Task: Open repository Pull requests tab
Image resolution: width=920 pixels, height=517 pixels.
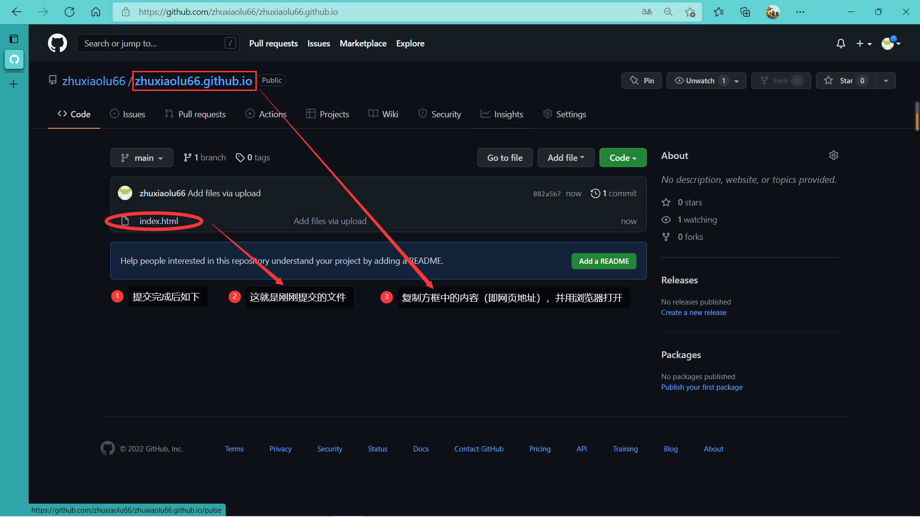Action: click(195, 114)
